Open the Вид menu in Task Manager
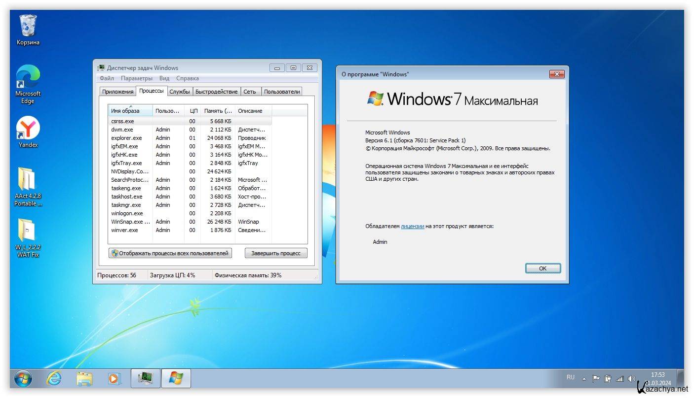Image resolution: width=694 pixels, height=398 pixels. [164, 78]
